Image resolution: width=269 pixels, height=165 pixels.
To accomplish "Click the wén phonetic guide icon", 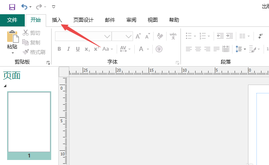I will [173, 36].
